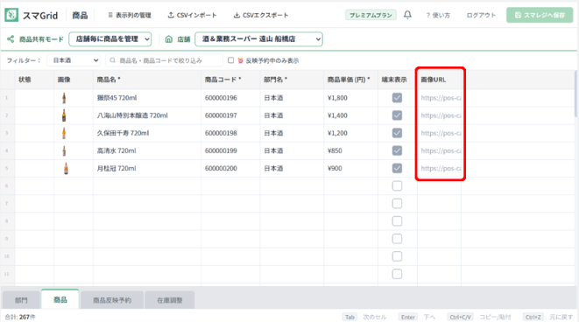
Task: Click ログアウト
Action: click(481, 15)
